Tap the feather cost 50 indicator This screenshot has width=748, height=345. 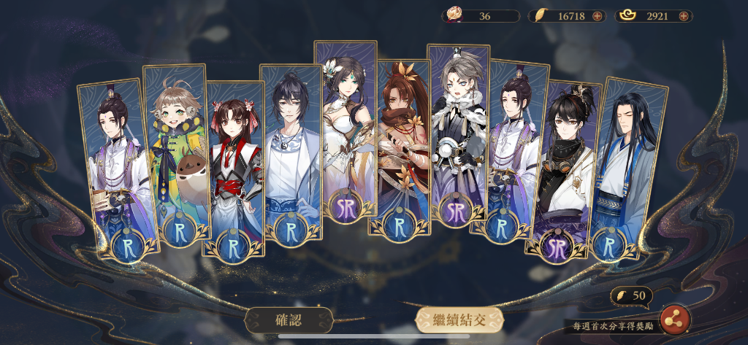click(632, 296)
